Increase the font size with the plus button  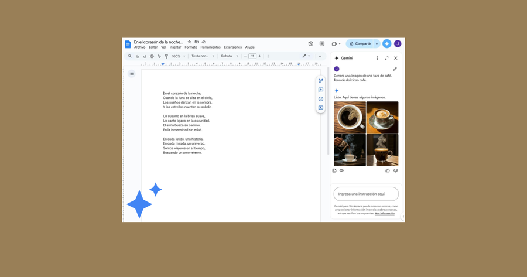tap(259, 56)
